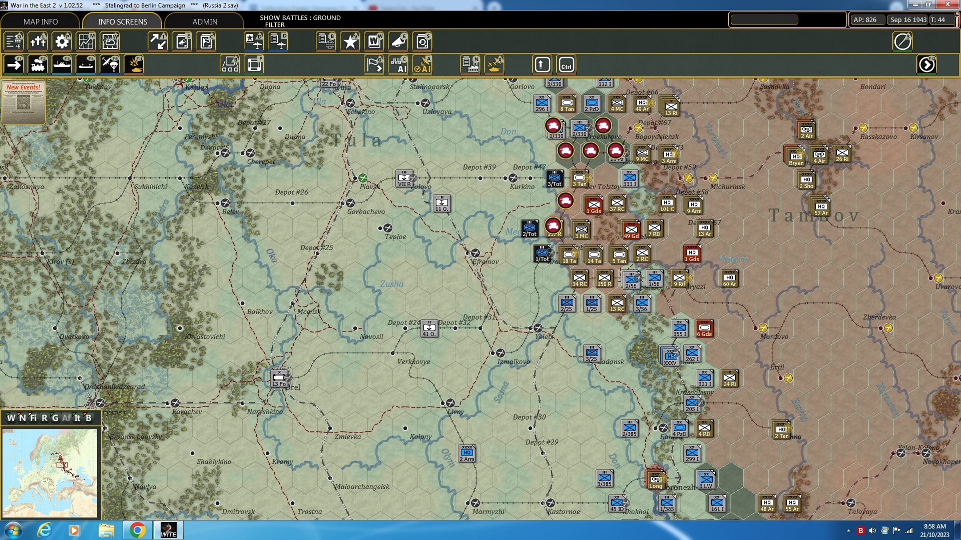Select the naval transport ship icon
Screen dimensions: 961x540
pyautogui.click(x=62, y=64)
